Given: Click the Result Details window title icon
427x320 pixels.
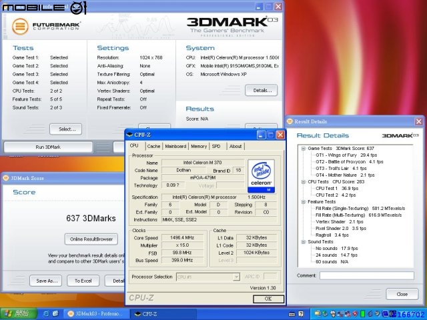Looking at the screenshot, I should point(290,121).
